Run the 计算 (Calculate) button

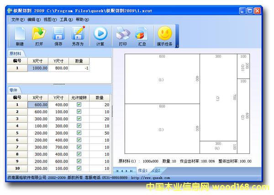coord(100,36)
